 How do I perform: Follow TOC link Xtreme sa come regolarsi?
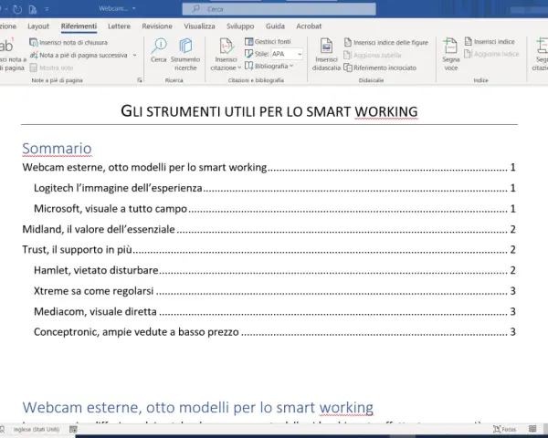point(275,290)
